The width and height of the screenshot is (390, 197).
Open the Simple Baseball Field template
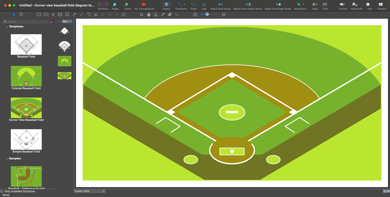coord(26,141)
